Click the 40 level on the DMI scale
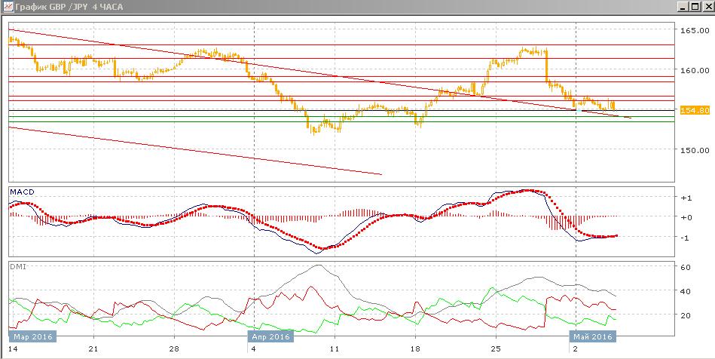This screenshot has height=359, width=715. (x=686, y=291)
